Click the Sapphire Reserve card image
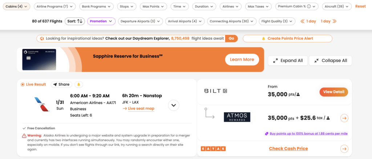This screenshot has width=372, height=159. (39, 60)
